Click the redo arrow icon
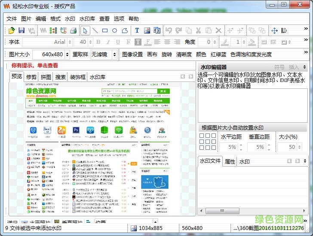 click(178, 30)
